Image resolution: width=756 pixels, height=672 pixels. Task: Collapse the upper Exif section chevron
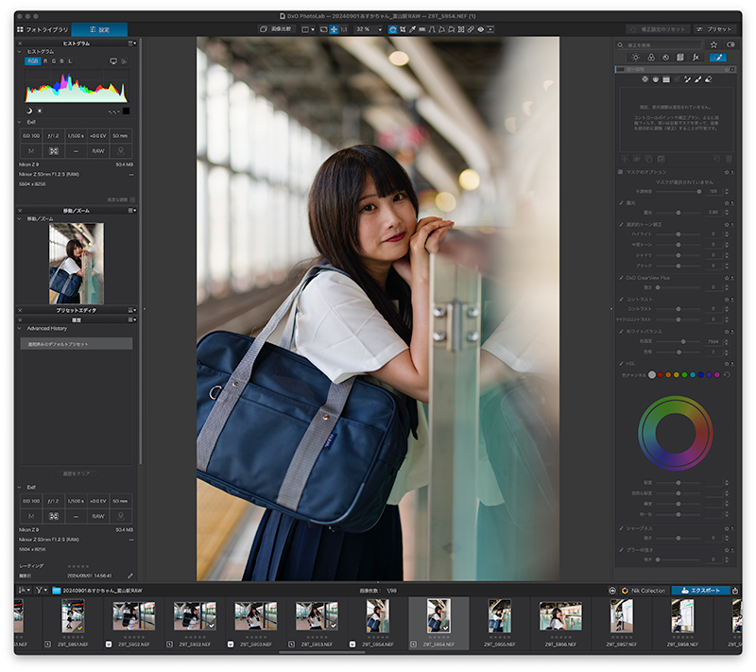click(20, 122)
